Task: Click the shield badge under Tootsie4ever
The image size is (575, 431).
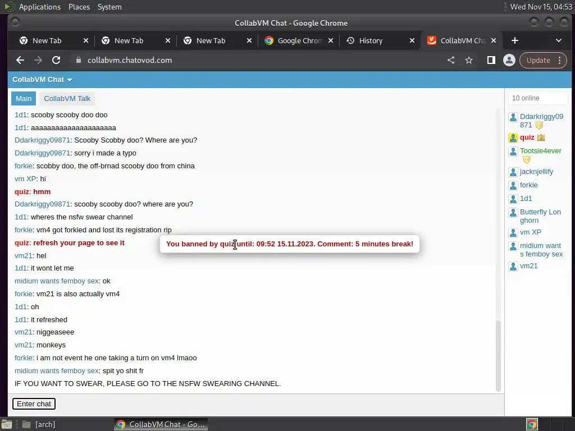Action: click(x=527, y=159)
